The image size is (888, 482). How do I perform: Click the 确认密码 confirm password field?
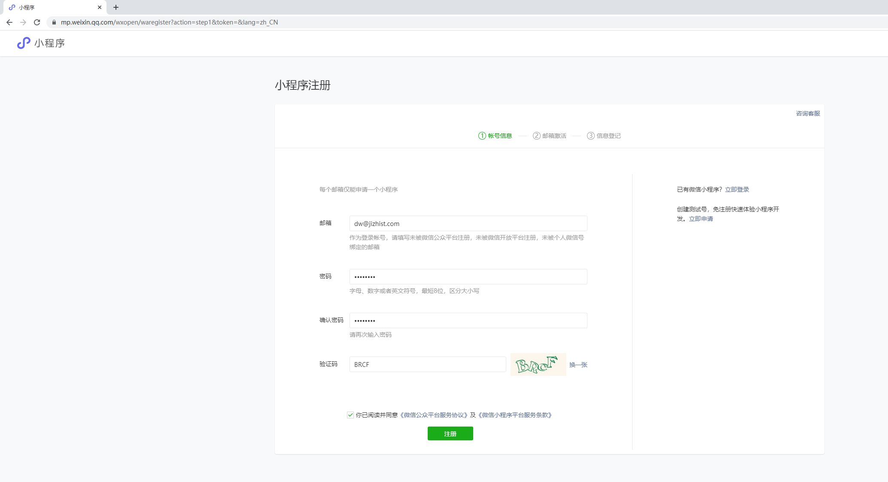tap(468, 320)
